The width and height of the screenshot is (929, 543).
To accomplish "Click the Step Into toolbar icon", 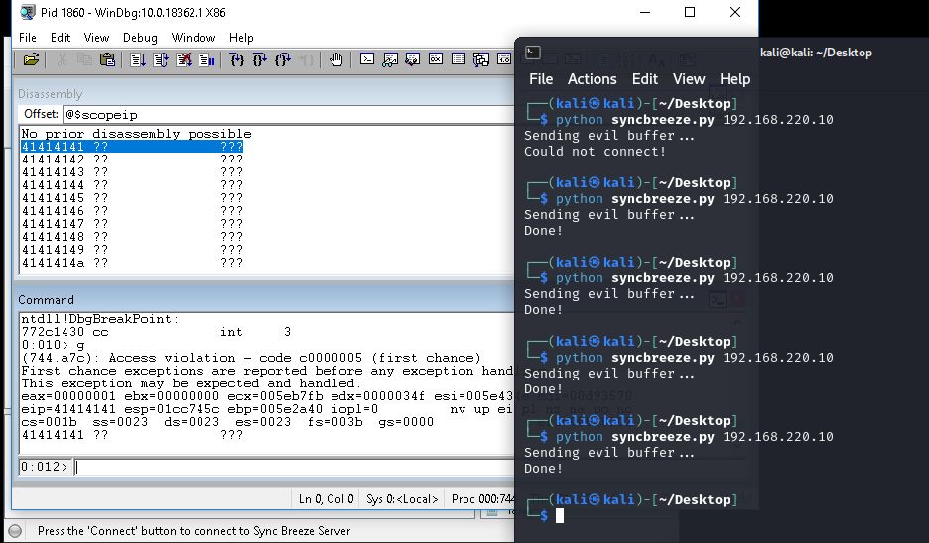I will (x=237, y=59).
